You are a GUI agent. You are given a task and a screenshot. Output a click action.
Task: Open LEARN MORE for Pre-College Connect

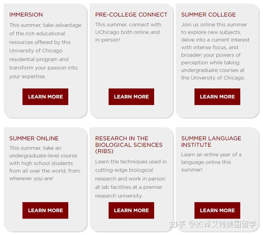(131, 97)
